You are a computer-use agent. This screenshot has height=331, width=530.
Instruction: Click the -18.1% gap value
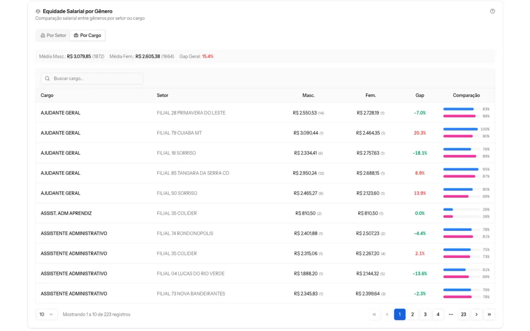tap(420, 153)
